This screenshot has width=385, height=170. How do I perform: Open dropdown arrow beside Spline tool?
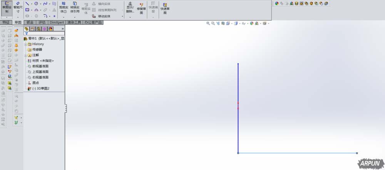click(50, 4)
